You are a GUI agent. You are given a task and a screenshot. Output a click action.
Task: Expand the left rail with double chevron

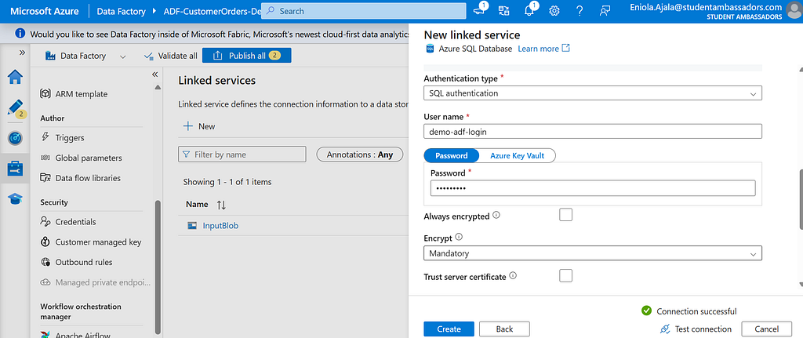[22, 53]
